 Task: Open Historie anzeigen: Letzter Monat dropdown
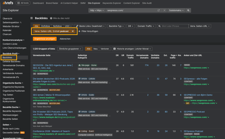132,49
